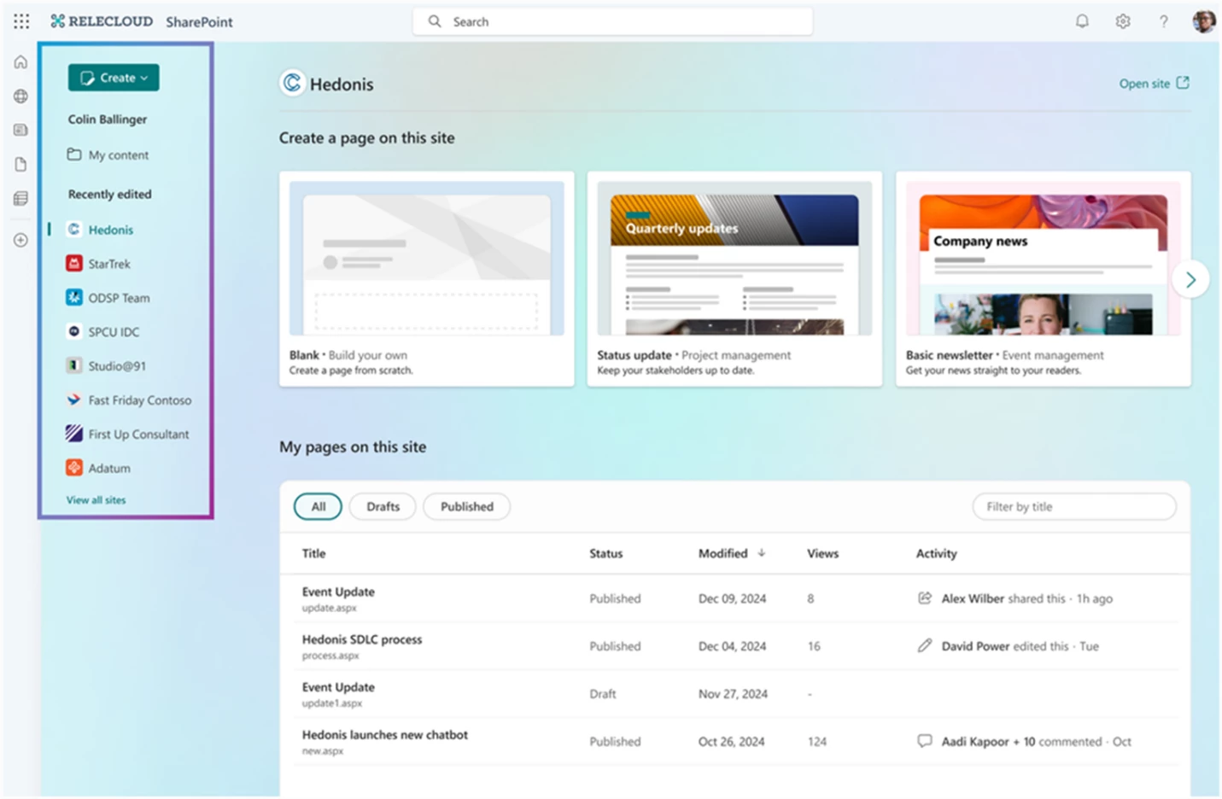Show next templates with right chevron
This screenshot has width=1222, height=799.
click(x=1190, y=279)
